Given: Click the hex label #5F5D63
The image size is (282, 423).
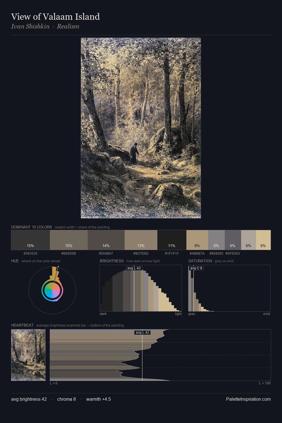Looking at the screenshot, I should [233, 254].
